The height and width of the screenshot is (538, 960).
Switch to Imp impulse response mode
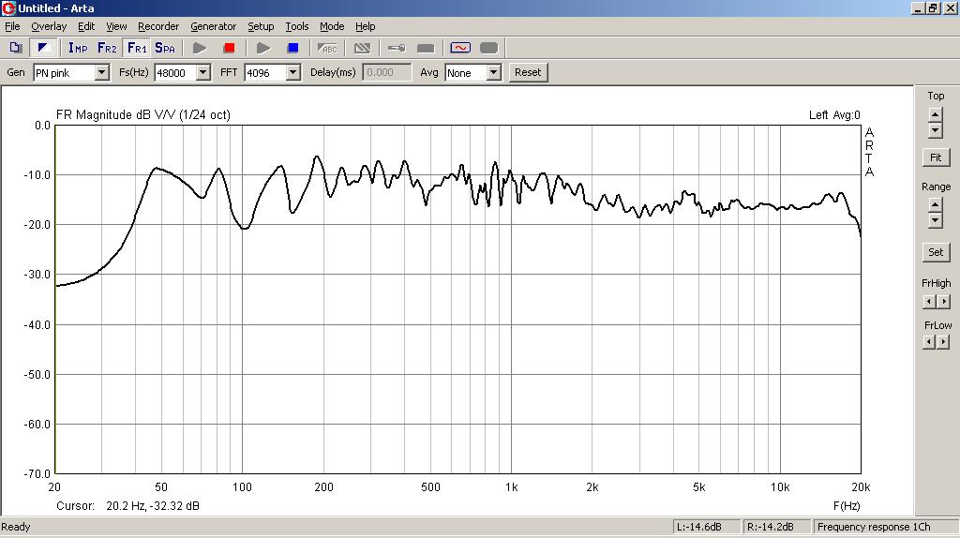(x=78, y=48)
